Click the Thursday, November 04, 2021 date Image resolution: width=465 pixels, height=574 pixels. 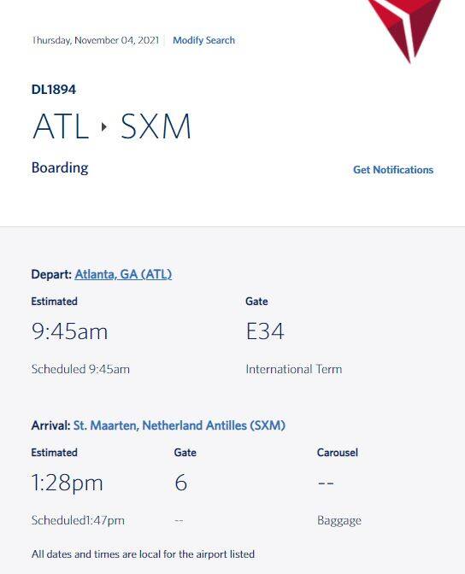pos(95,40)
